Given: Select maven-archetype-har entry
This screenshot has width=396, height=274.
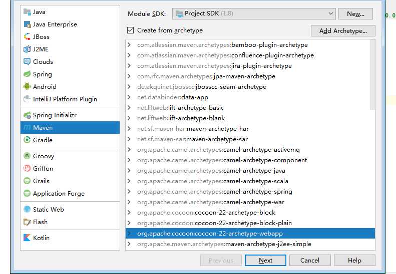Looking at the screenshot, I should pyautogui.click(x=250, y=129).
